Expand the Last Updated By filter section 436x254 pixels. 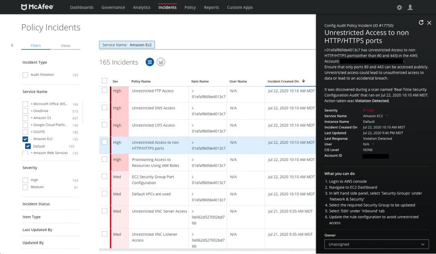[x=37, y=230]
